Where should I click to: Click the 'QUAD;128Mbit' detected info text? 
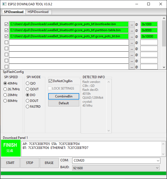pyautogui.click(x=93, y=98)
